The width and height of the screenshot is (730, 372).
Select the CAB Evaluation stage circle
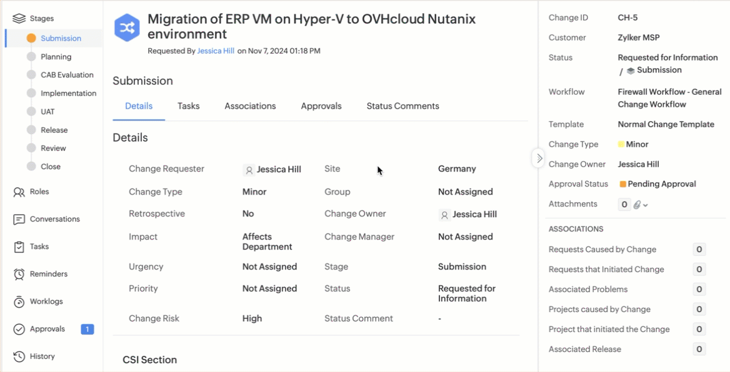31,75
